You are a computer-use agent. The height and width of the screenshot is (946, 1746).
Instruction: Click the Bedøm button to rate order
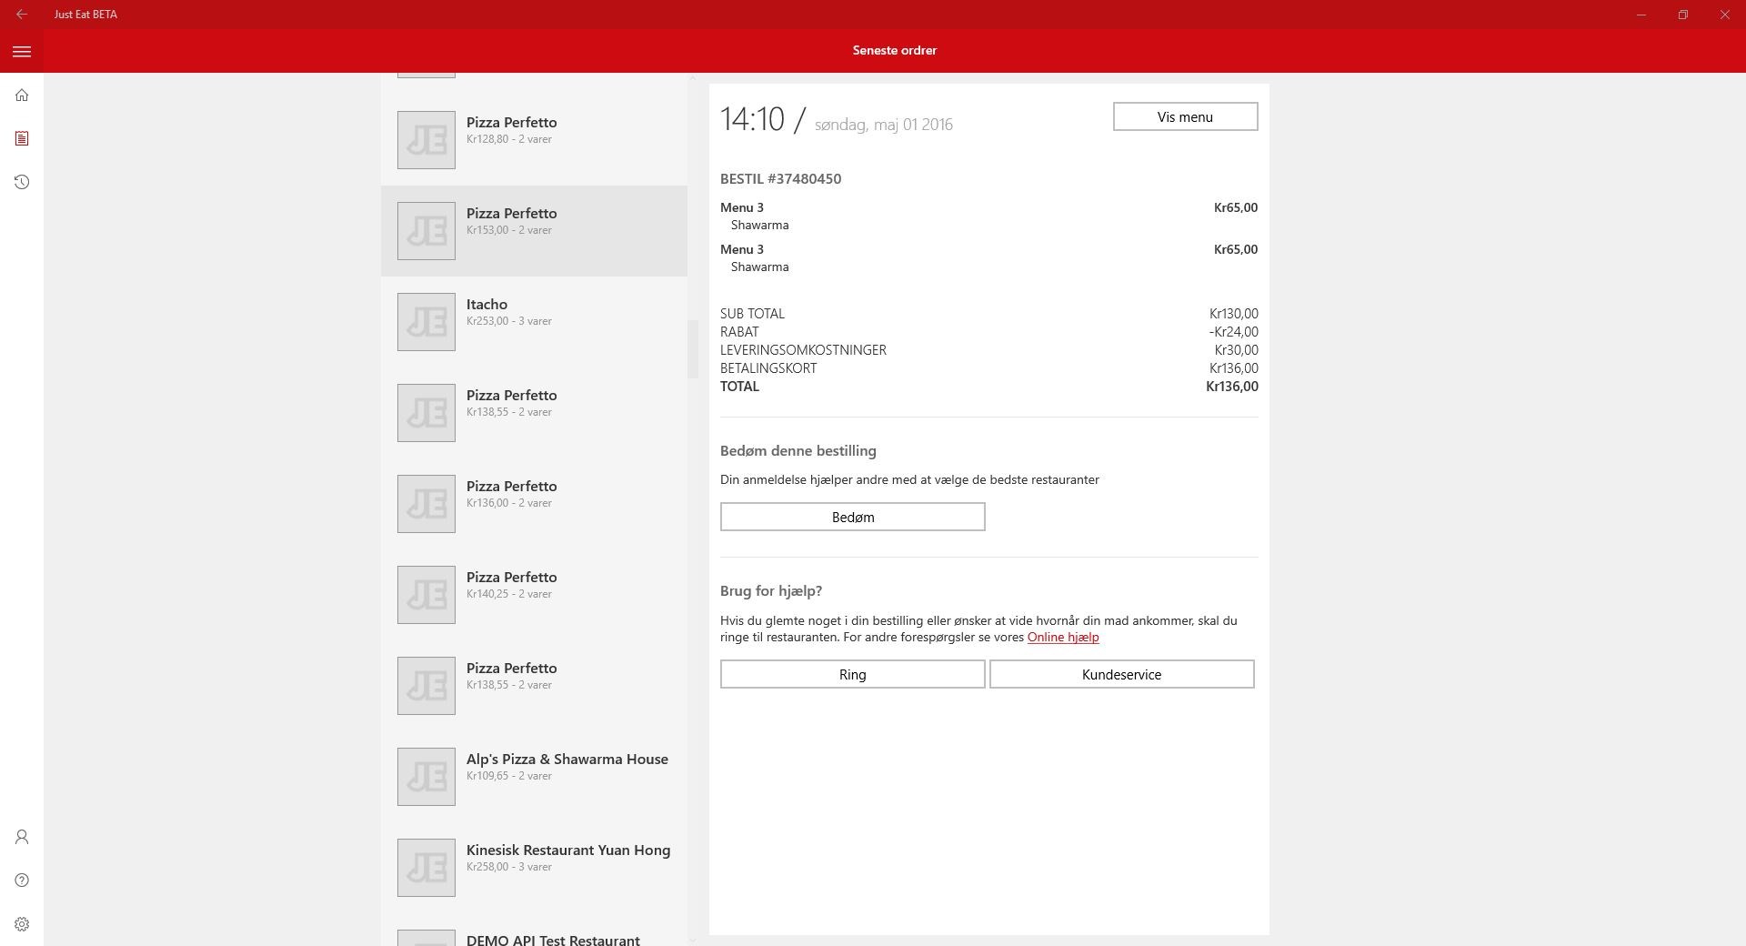(852, 517)
